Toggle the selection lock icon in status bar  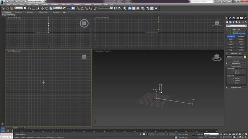pos(140,134)
